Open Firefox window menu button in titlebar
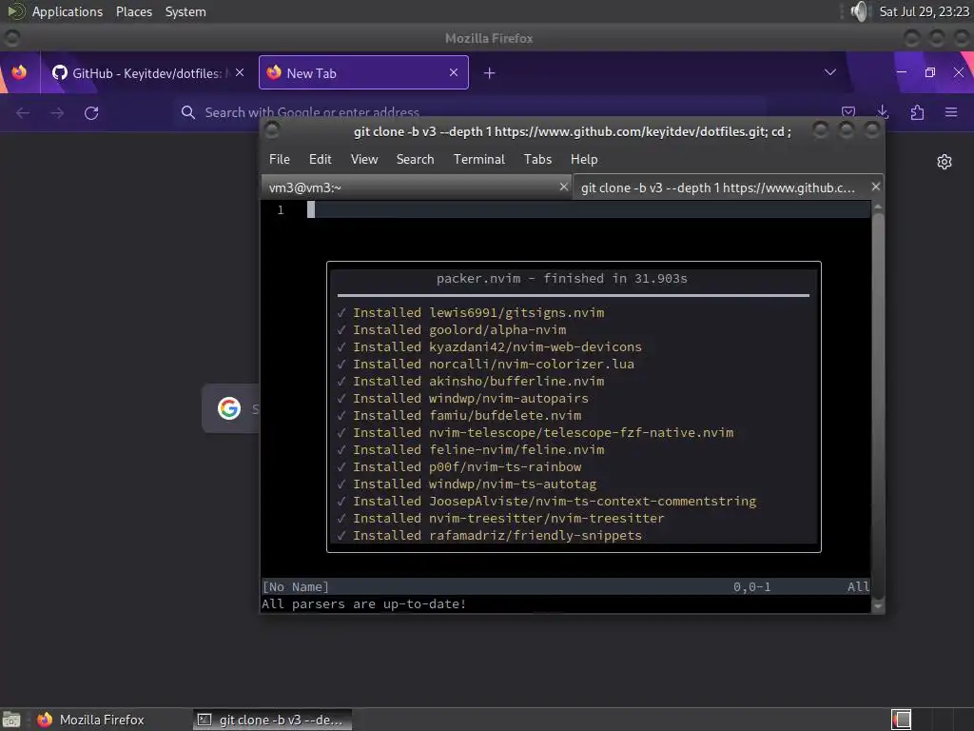 pyautogui.click(x=11, y=38)
